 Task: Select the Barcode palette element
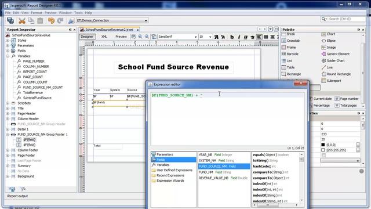pos(290,54)
